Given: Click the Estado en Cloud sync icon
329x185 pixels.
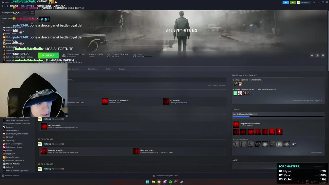Looking at the screenshot, I should (x=64, y=55).
